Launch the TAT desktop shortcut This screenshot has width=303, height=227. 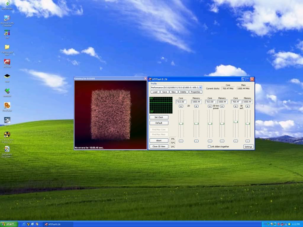pyautogui.click(x=7, y=34)
